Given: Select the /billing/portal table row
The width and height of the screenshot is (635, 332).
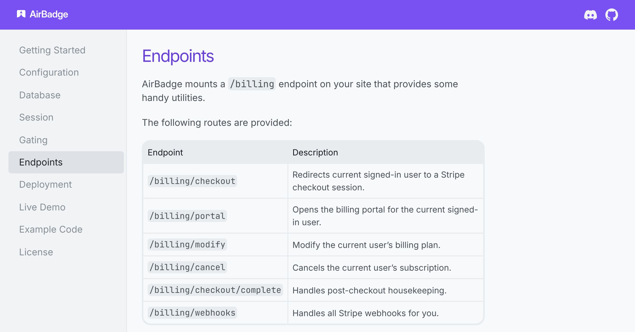Looking at the screenshot, I should click(187, 216).
